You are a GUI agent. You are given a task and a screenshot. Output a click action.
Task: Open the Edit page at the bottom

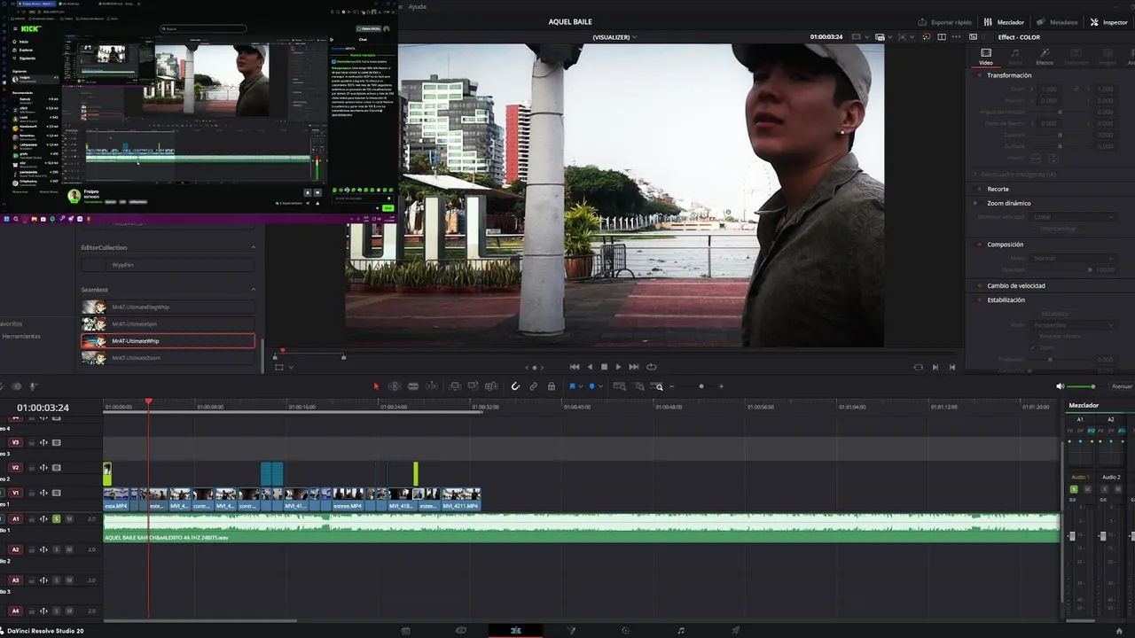click(515, 631)
